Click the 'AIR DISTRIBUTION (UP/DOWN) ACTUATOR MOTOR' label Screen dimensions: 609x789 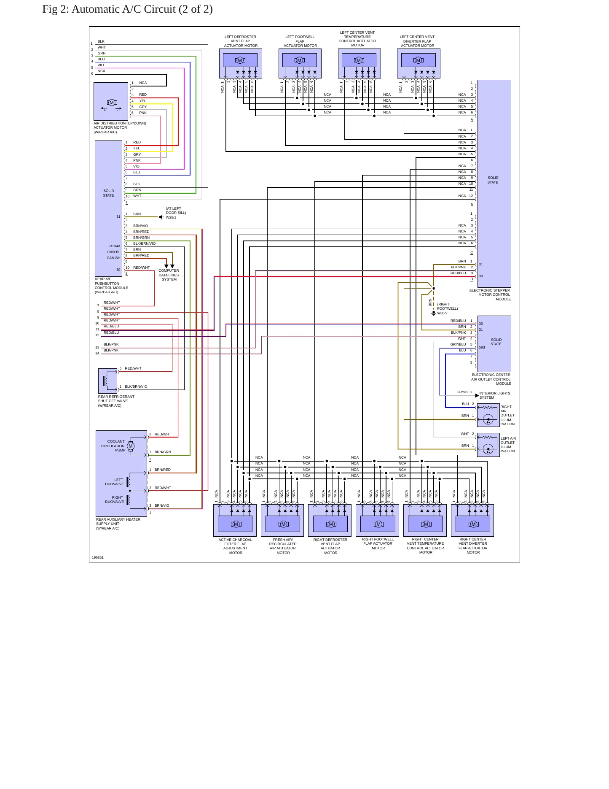point(120,127)
